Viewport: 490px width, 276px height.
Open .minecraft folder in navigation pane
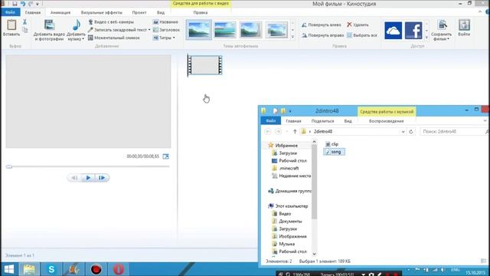286,168
